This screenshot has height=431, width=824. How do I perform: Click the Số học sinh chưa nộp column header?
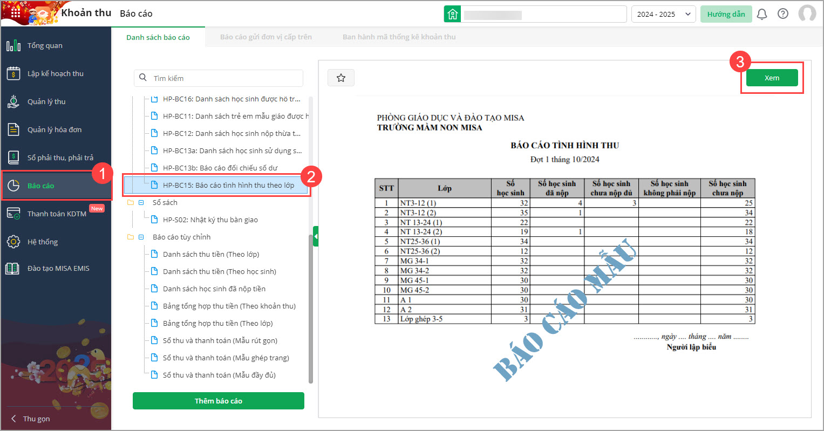pos(727,188)
